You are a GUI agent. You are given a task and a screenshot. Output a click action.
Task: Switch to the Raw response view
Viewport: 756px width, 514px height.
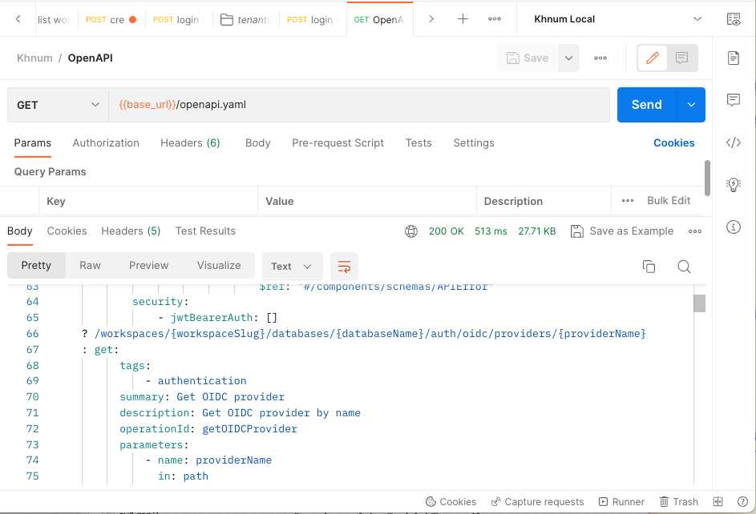[x=89, y=265]
